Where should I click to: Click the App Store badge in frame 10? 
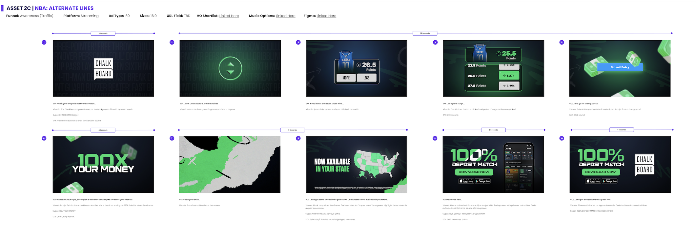pos(593,181)
